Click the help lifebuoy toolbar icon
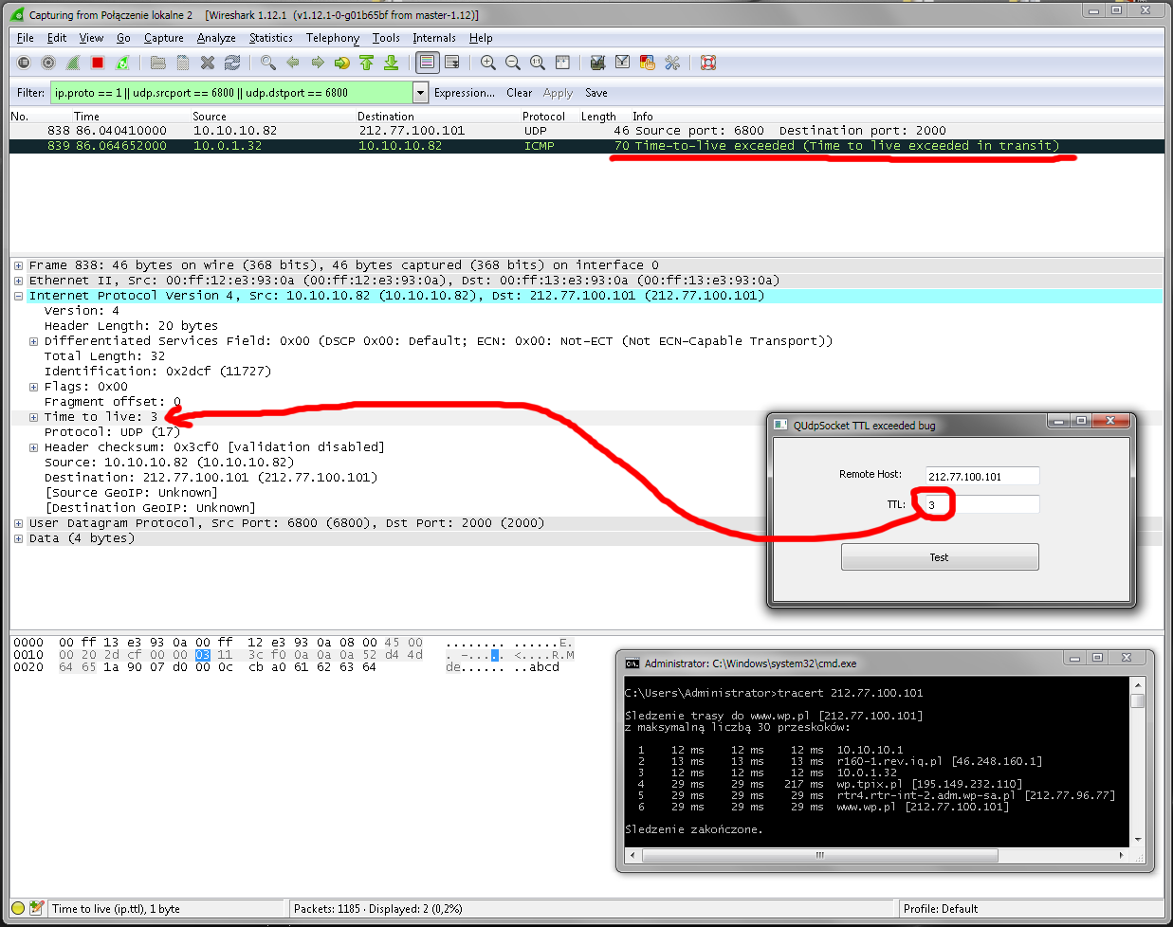 click(x=707, y=63)
